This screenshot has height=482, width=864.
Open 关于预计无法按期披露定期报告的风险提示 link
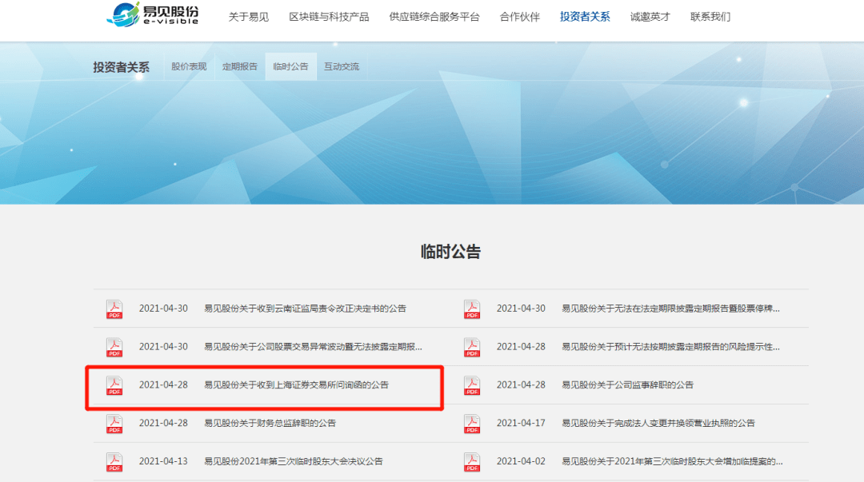[670, 346]
